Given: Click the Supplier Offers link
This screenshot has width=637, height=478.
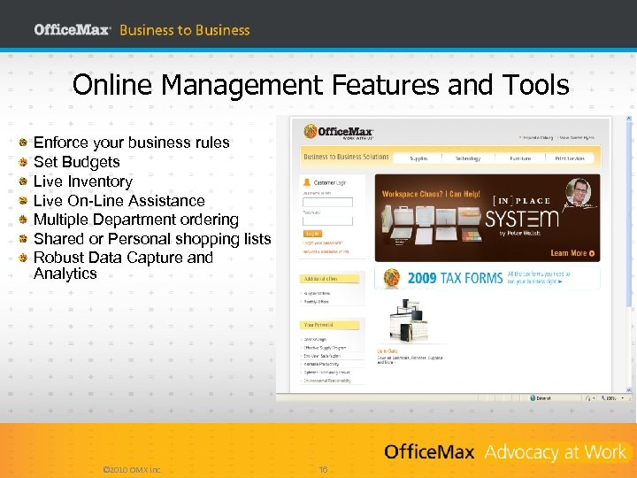Looking at the screenshot, I should 317,294.
